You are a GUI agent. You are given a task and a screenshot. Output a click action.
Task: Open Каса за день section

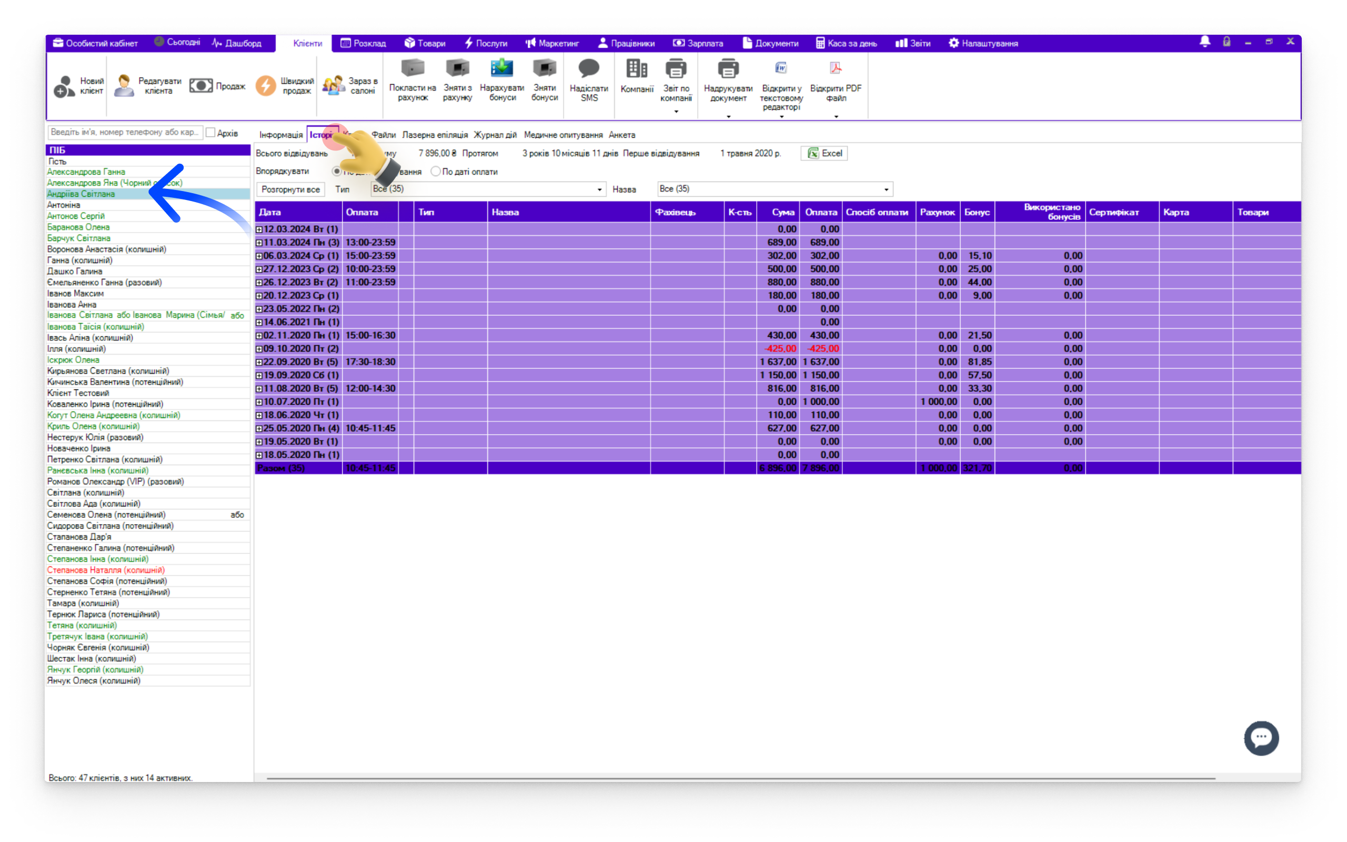pos(846,43)
